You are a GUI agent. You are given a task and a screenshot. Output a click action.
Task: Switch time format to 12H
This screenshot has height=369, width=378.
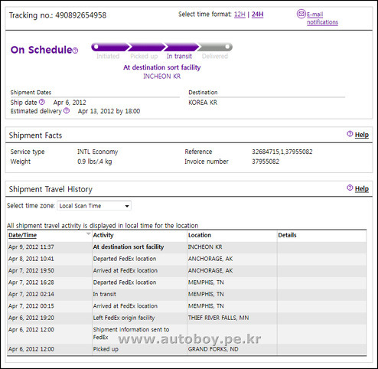coord(240,15)
